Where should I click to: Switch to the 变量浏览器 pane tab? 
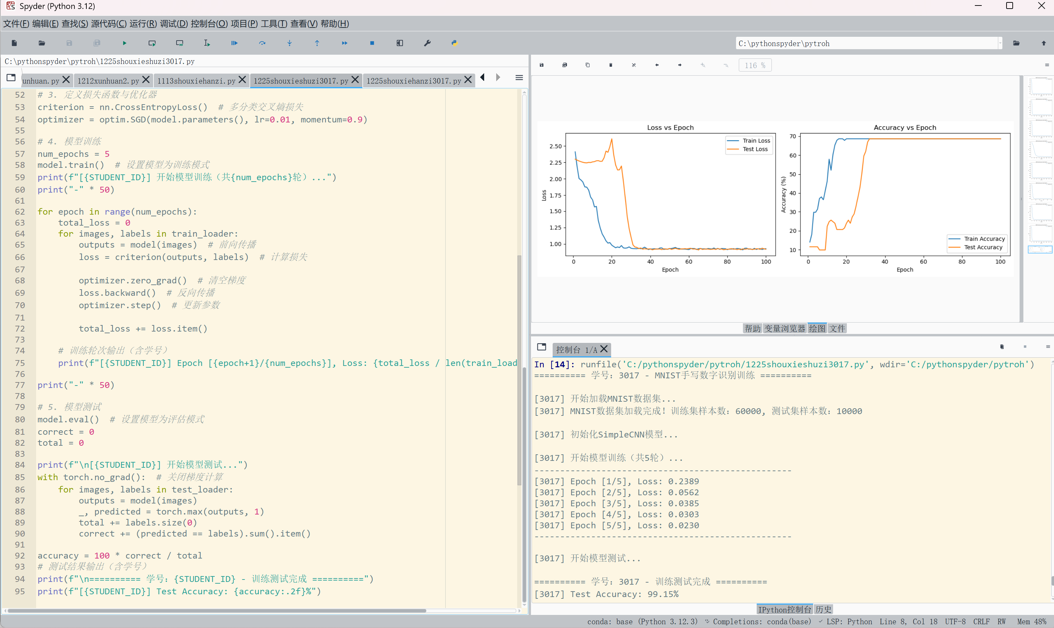[784, 328]
